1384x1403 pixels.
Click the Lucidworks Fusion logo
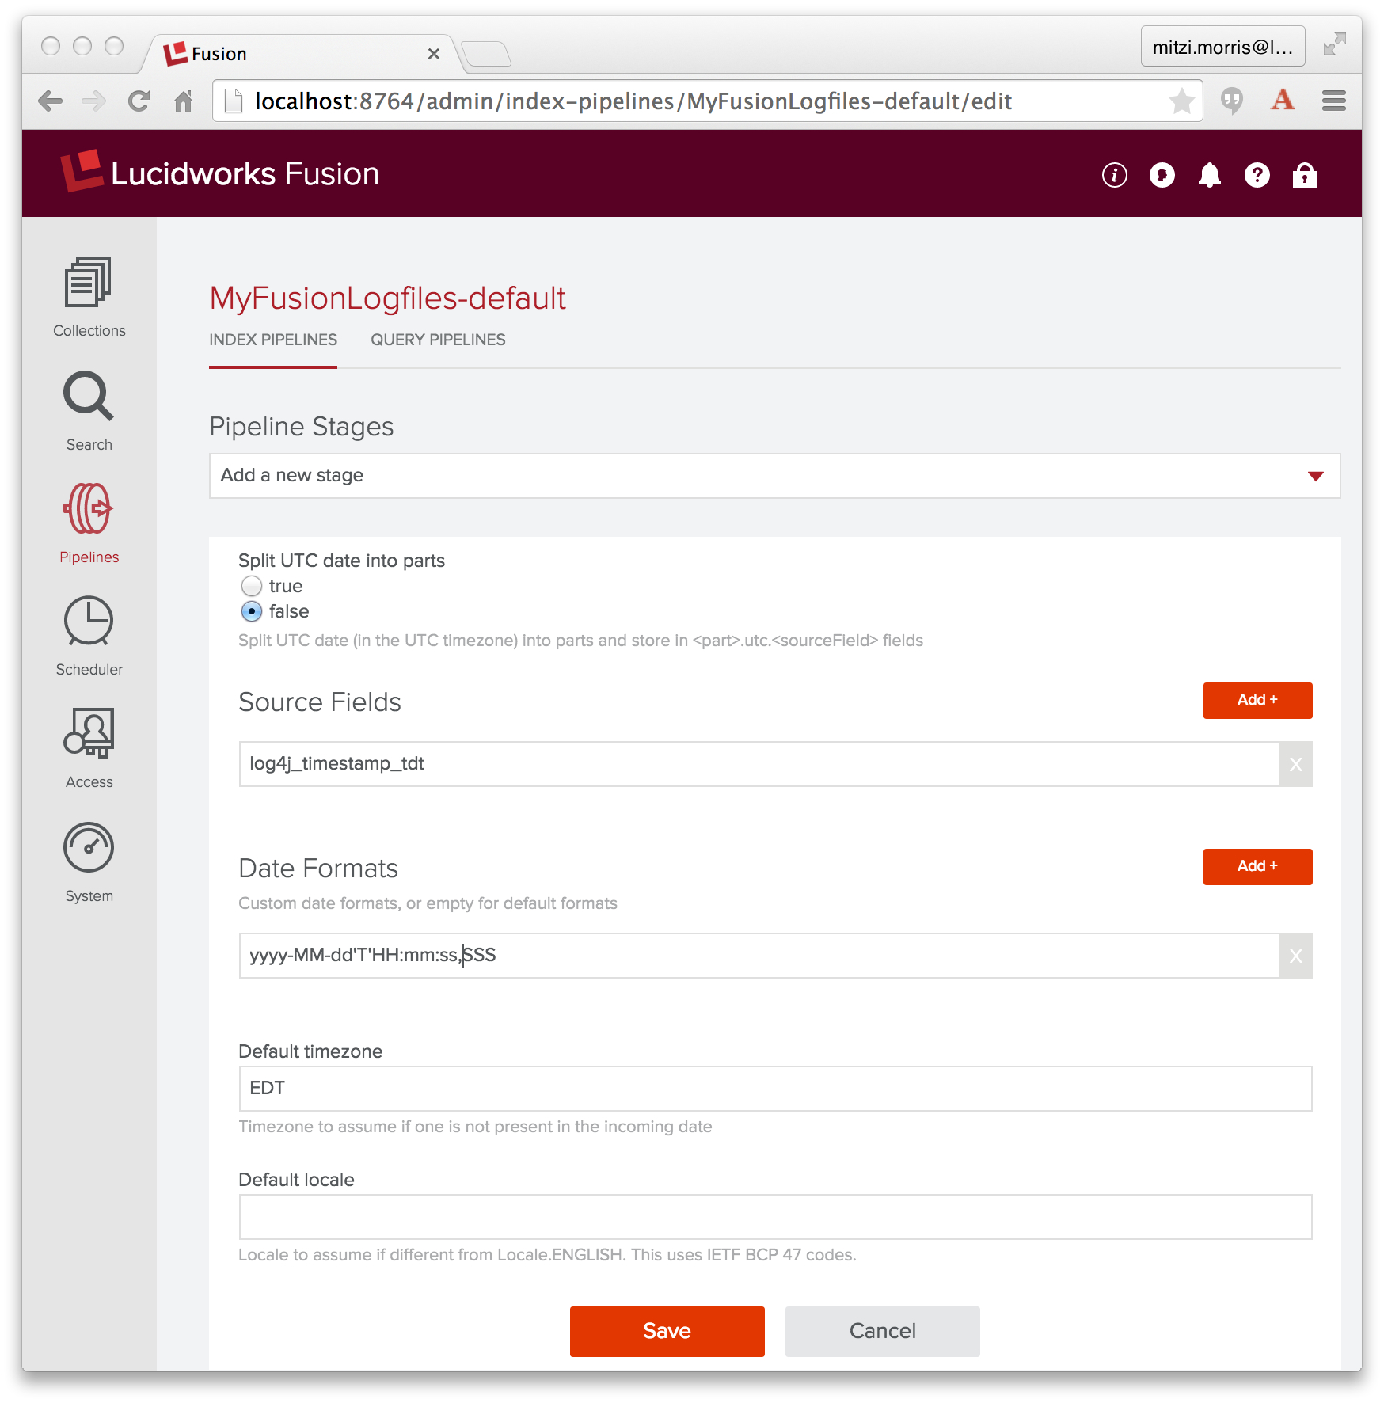point(220,173)
